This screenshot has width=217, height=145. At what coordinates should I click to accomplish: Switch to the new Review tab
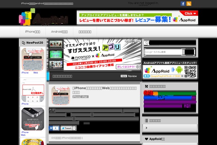[129, 76]
